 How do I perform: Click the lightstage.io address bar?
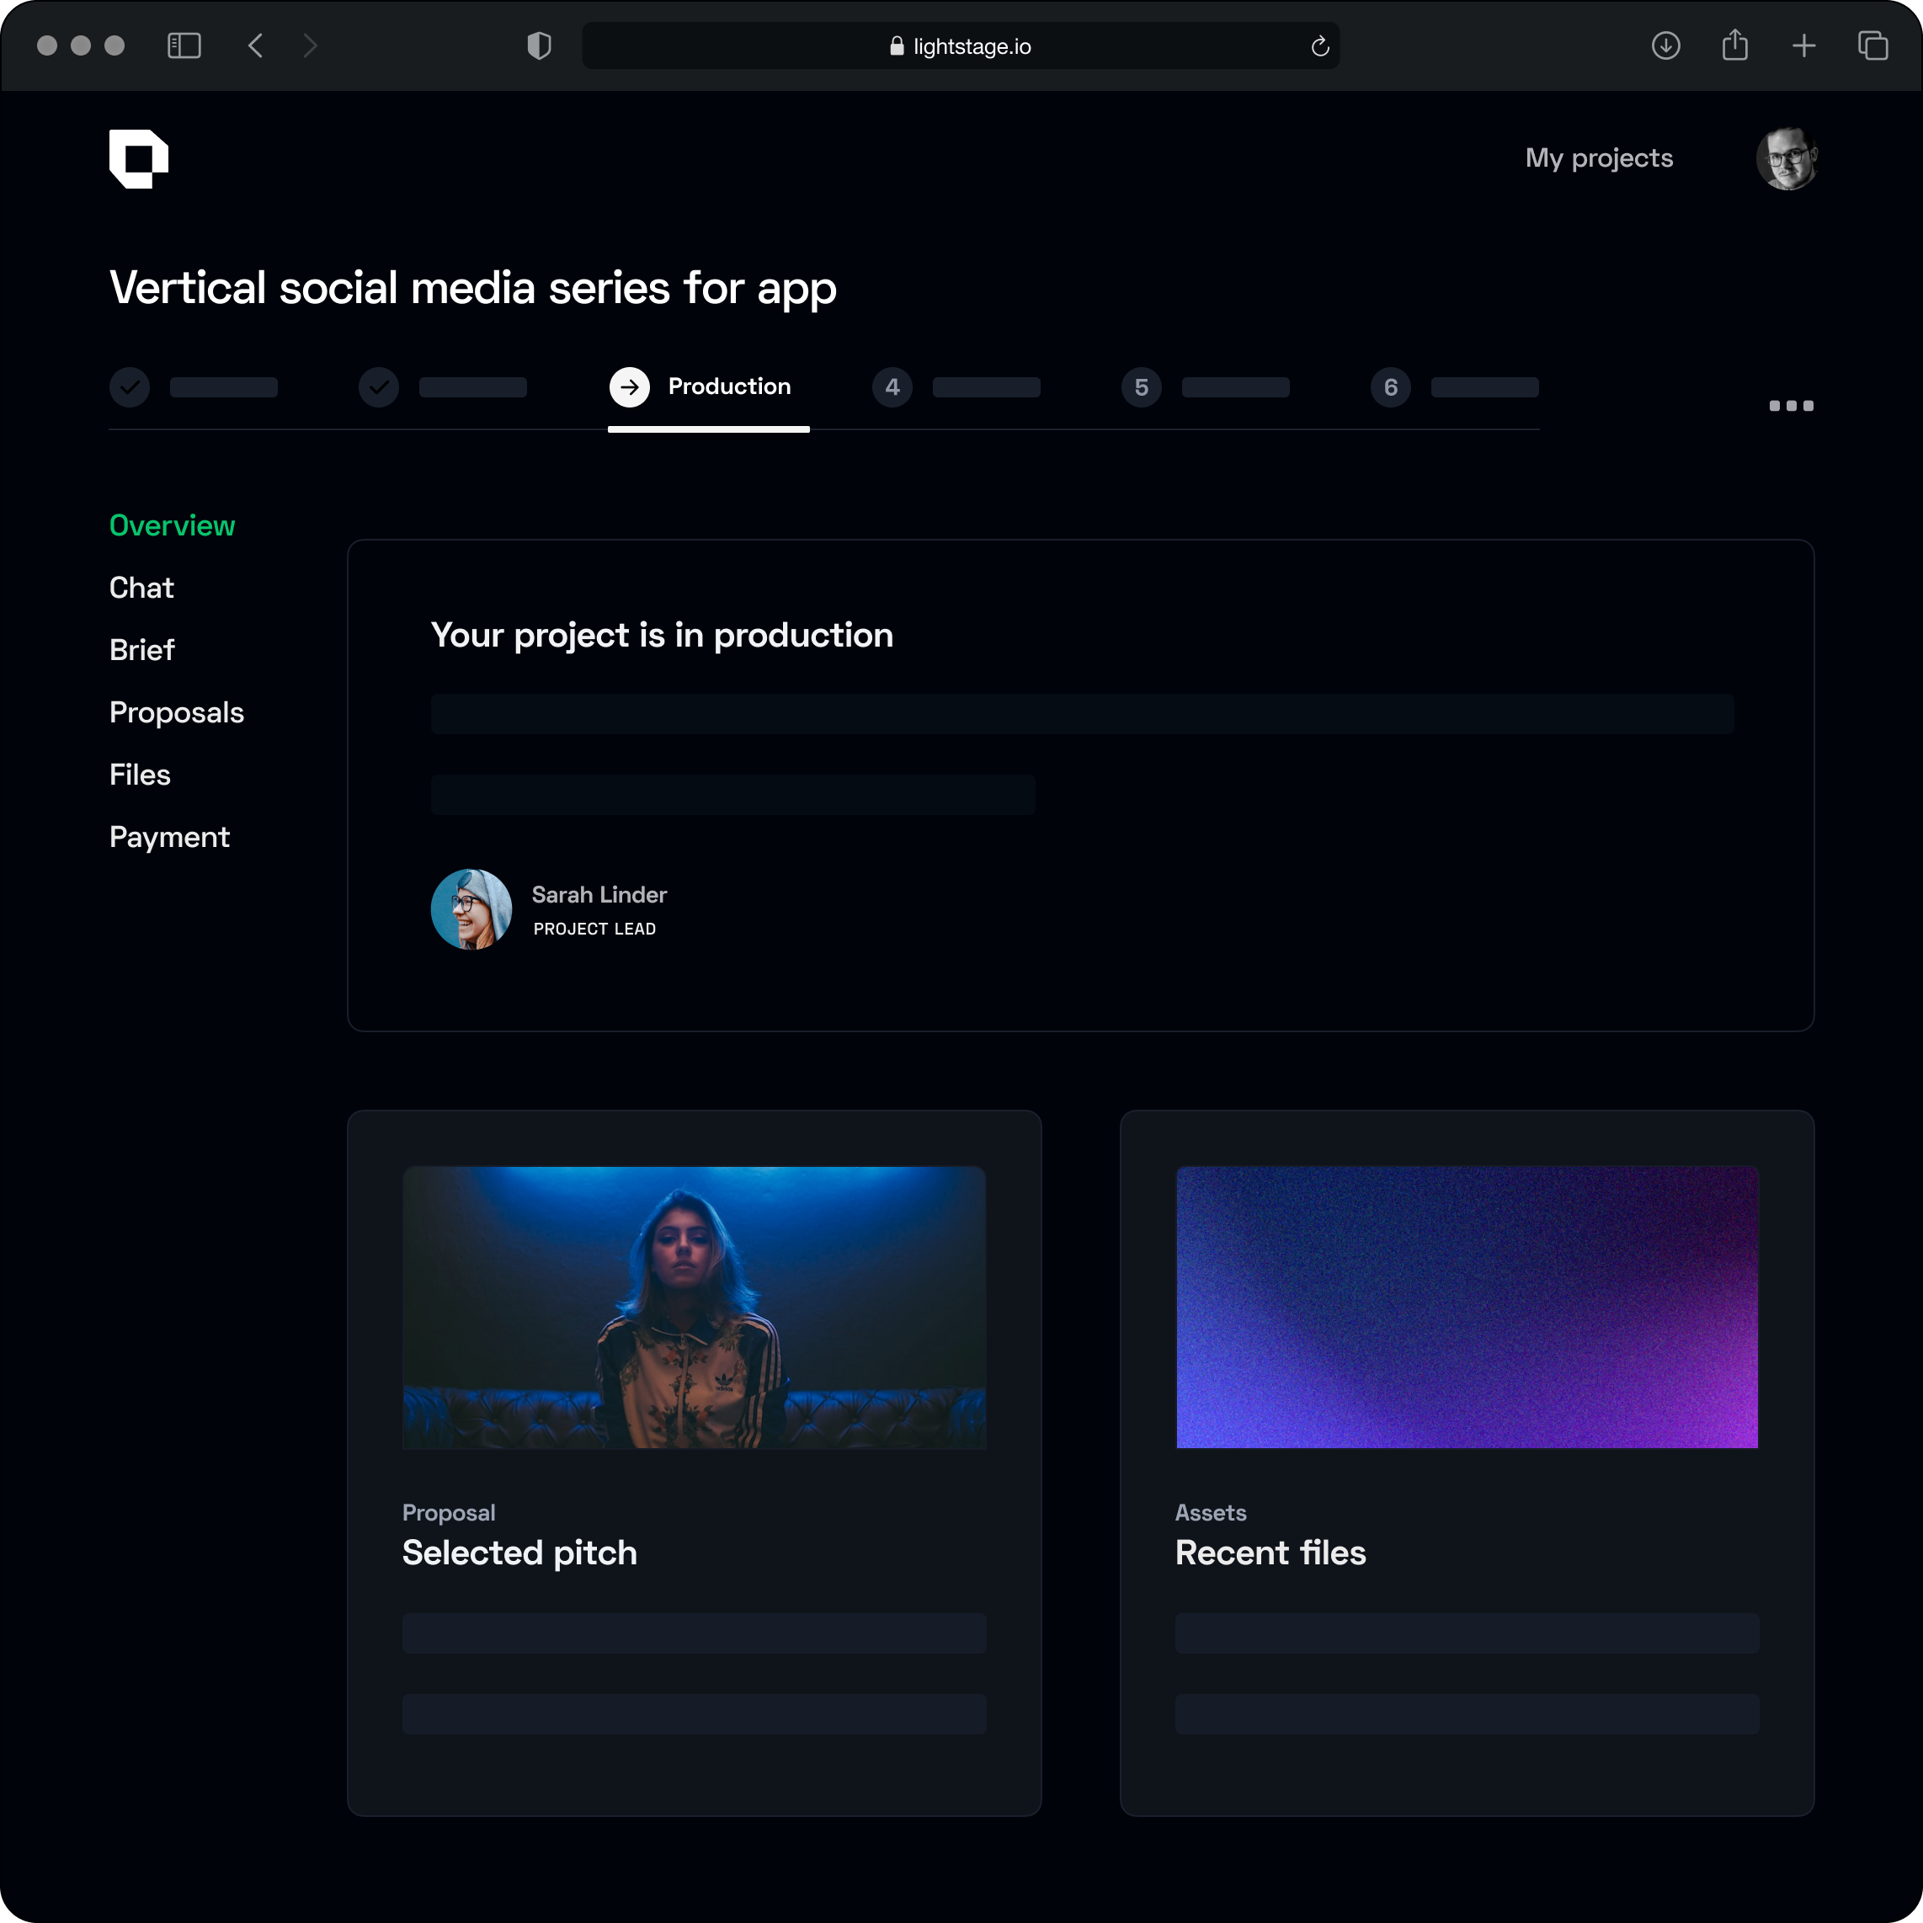point(960,47)
